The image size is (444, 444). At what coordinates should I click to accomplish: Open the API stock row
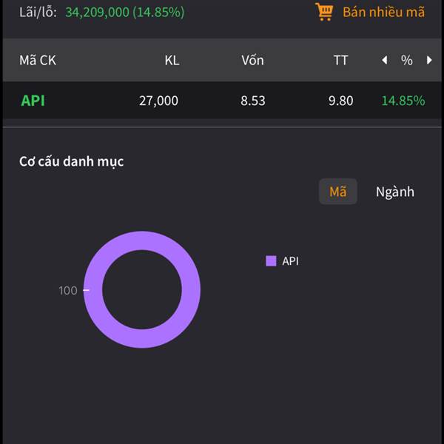pos(222,100)
